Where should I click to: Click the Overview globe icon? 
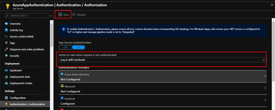(6, 24)
